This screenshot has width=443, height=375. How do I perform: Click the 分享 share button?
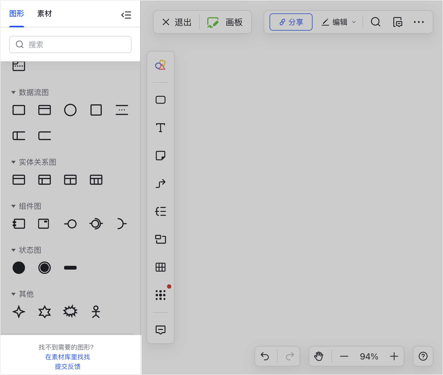(291, 22)
